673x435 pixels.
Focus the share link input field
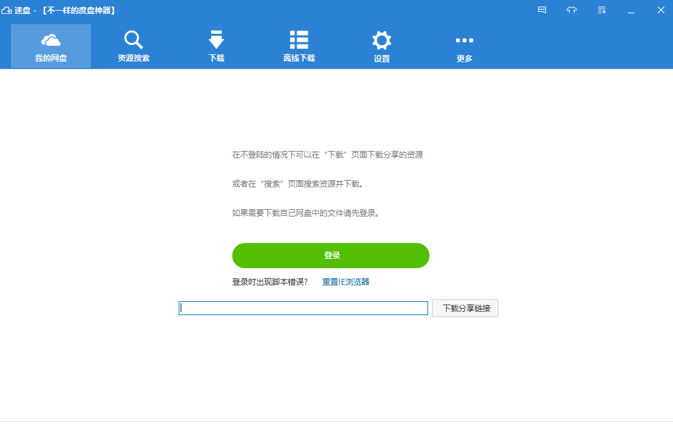(304, 308)
